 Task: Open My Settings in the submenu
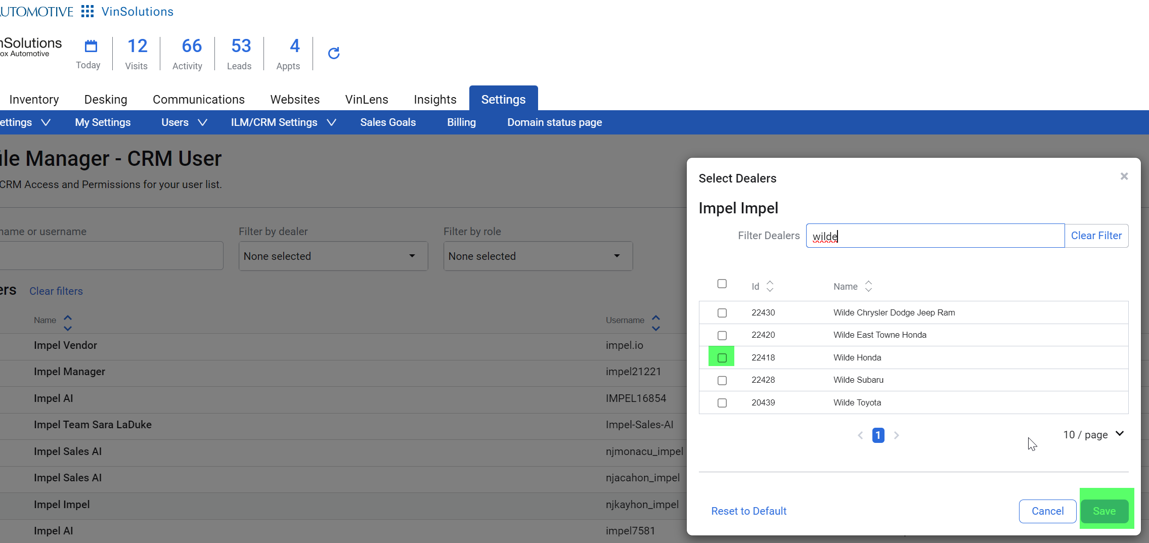pyautogui.click(x=103, y=122)
